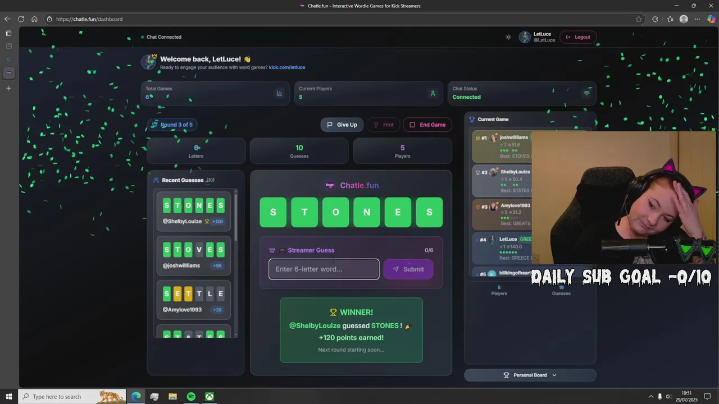The width and height of the screenshot is (719, 404).
Task: Select the SETTLE guess by @Amylove1993
Action: 194,300
